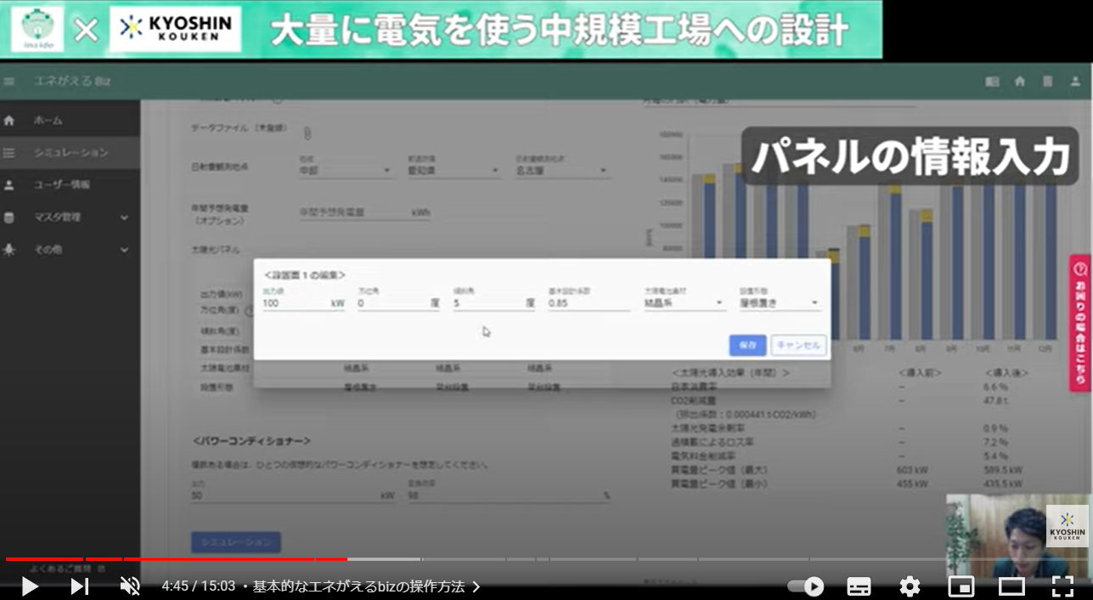Open the red お困りの場合はこちら help tab
Viewport: 1093px width, 600px height.
coord(1080,323)
